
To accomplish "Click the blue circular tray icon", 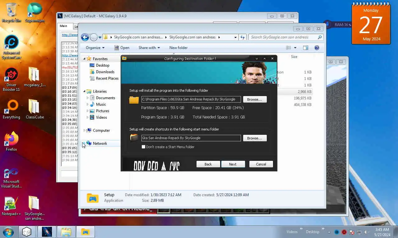I will (x=337, y=232).
